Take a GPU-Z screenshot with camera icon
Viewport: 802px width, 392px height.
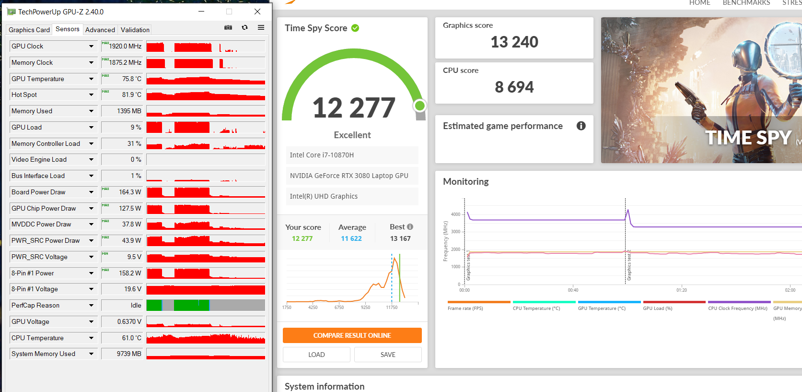[228, 27]
